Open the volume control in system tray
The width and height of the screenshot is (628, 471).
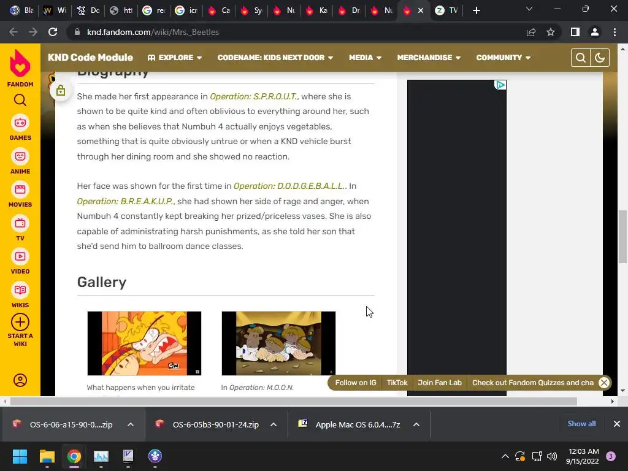552,456
